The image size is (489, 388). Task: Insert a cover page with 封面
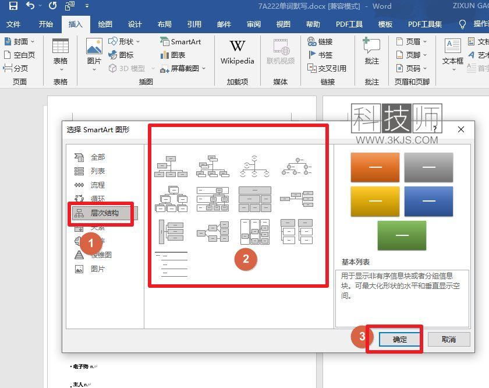tap(16, 41)
